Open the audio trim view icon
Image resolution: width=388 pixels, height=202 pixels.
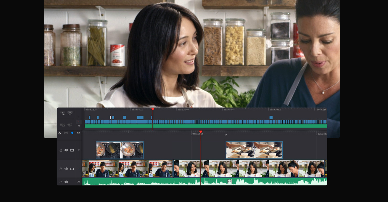(x=78, y=133)
